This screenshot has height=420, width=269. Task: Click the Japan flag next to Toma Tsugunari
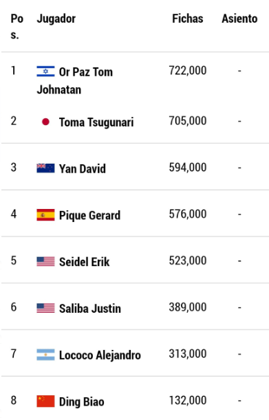45,122
